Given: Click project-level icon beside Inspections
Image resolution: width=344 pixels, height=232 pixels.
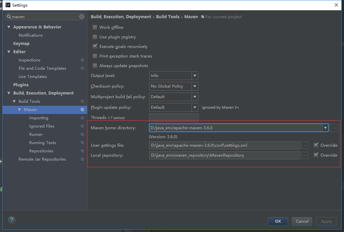Looking at the screenshot, I should pos(82,60).
